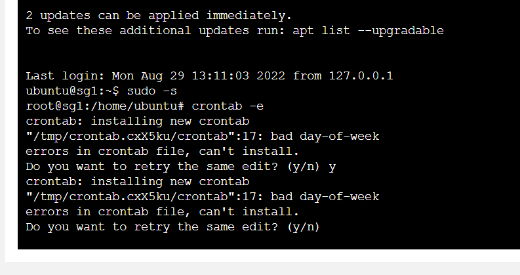
Task: Click the "Last login" timestamp line
Action: 209,75
